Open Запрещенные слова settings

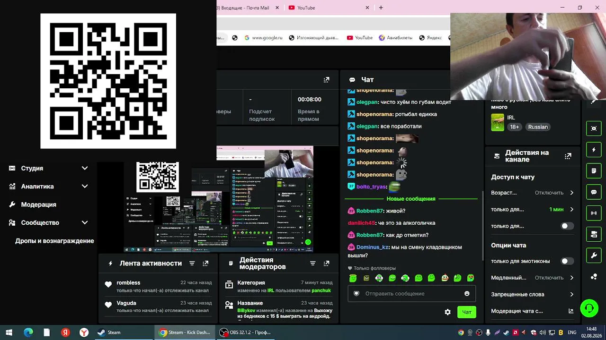point(532,294)
